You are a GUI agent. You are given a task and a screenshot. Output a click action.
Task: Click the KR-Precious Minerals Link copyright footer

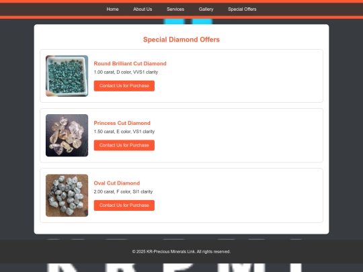click(x=182, y=252)
